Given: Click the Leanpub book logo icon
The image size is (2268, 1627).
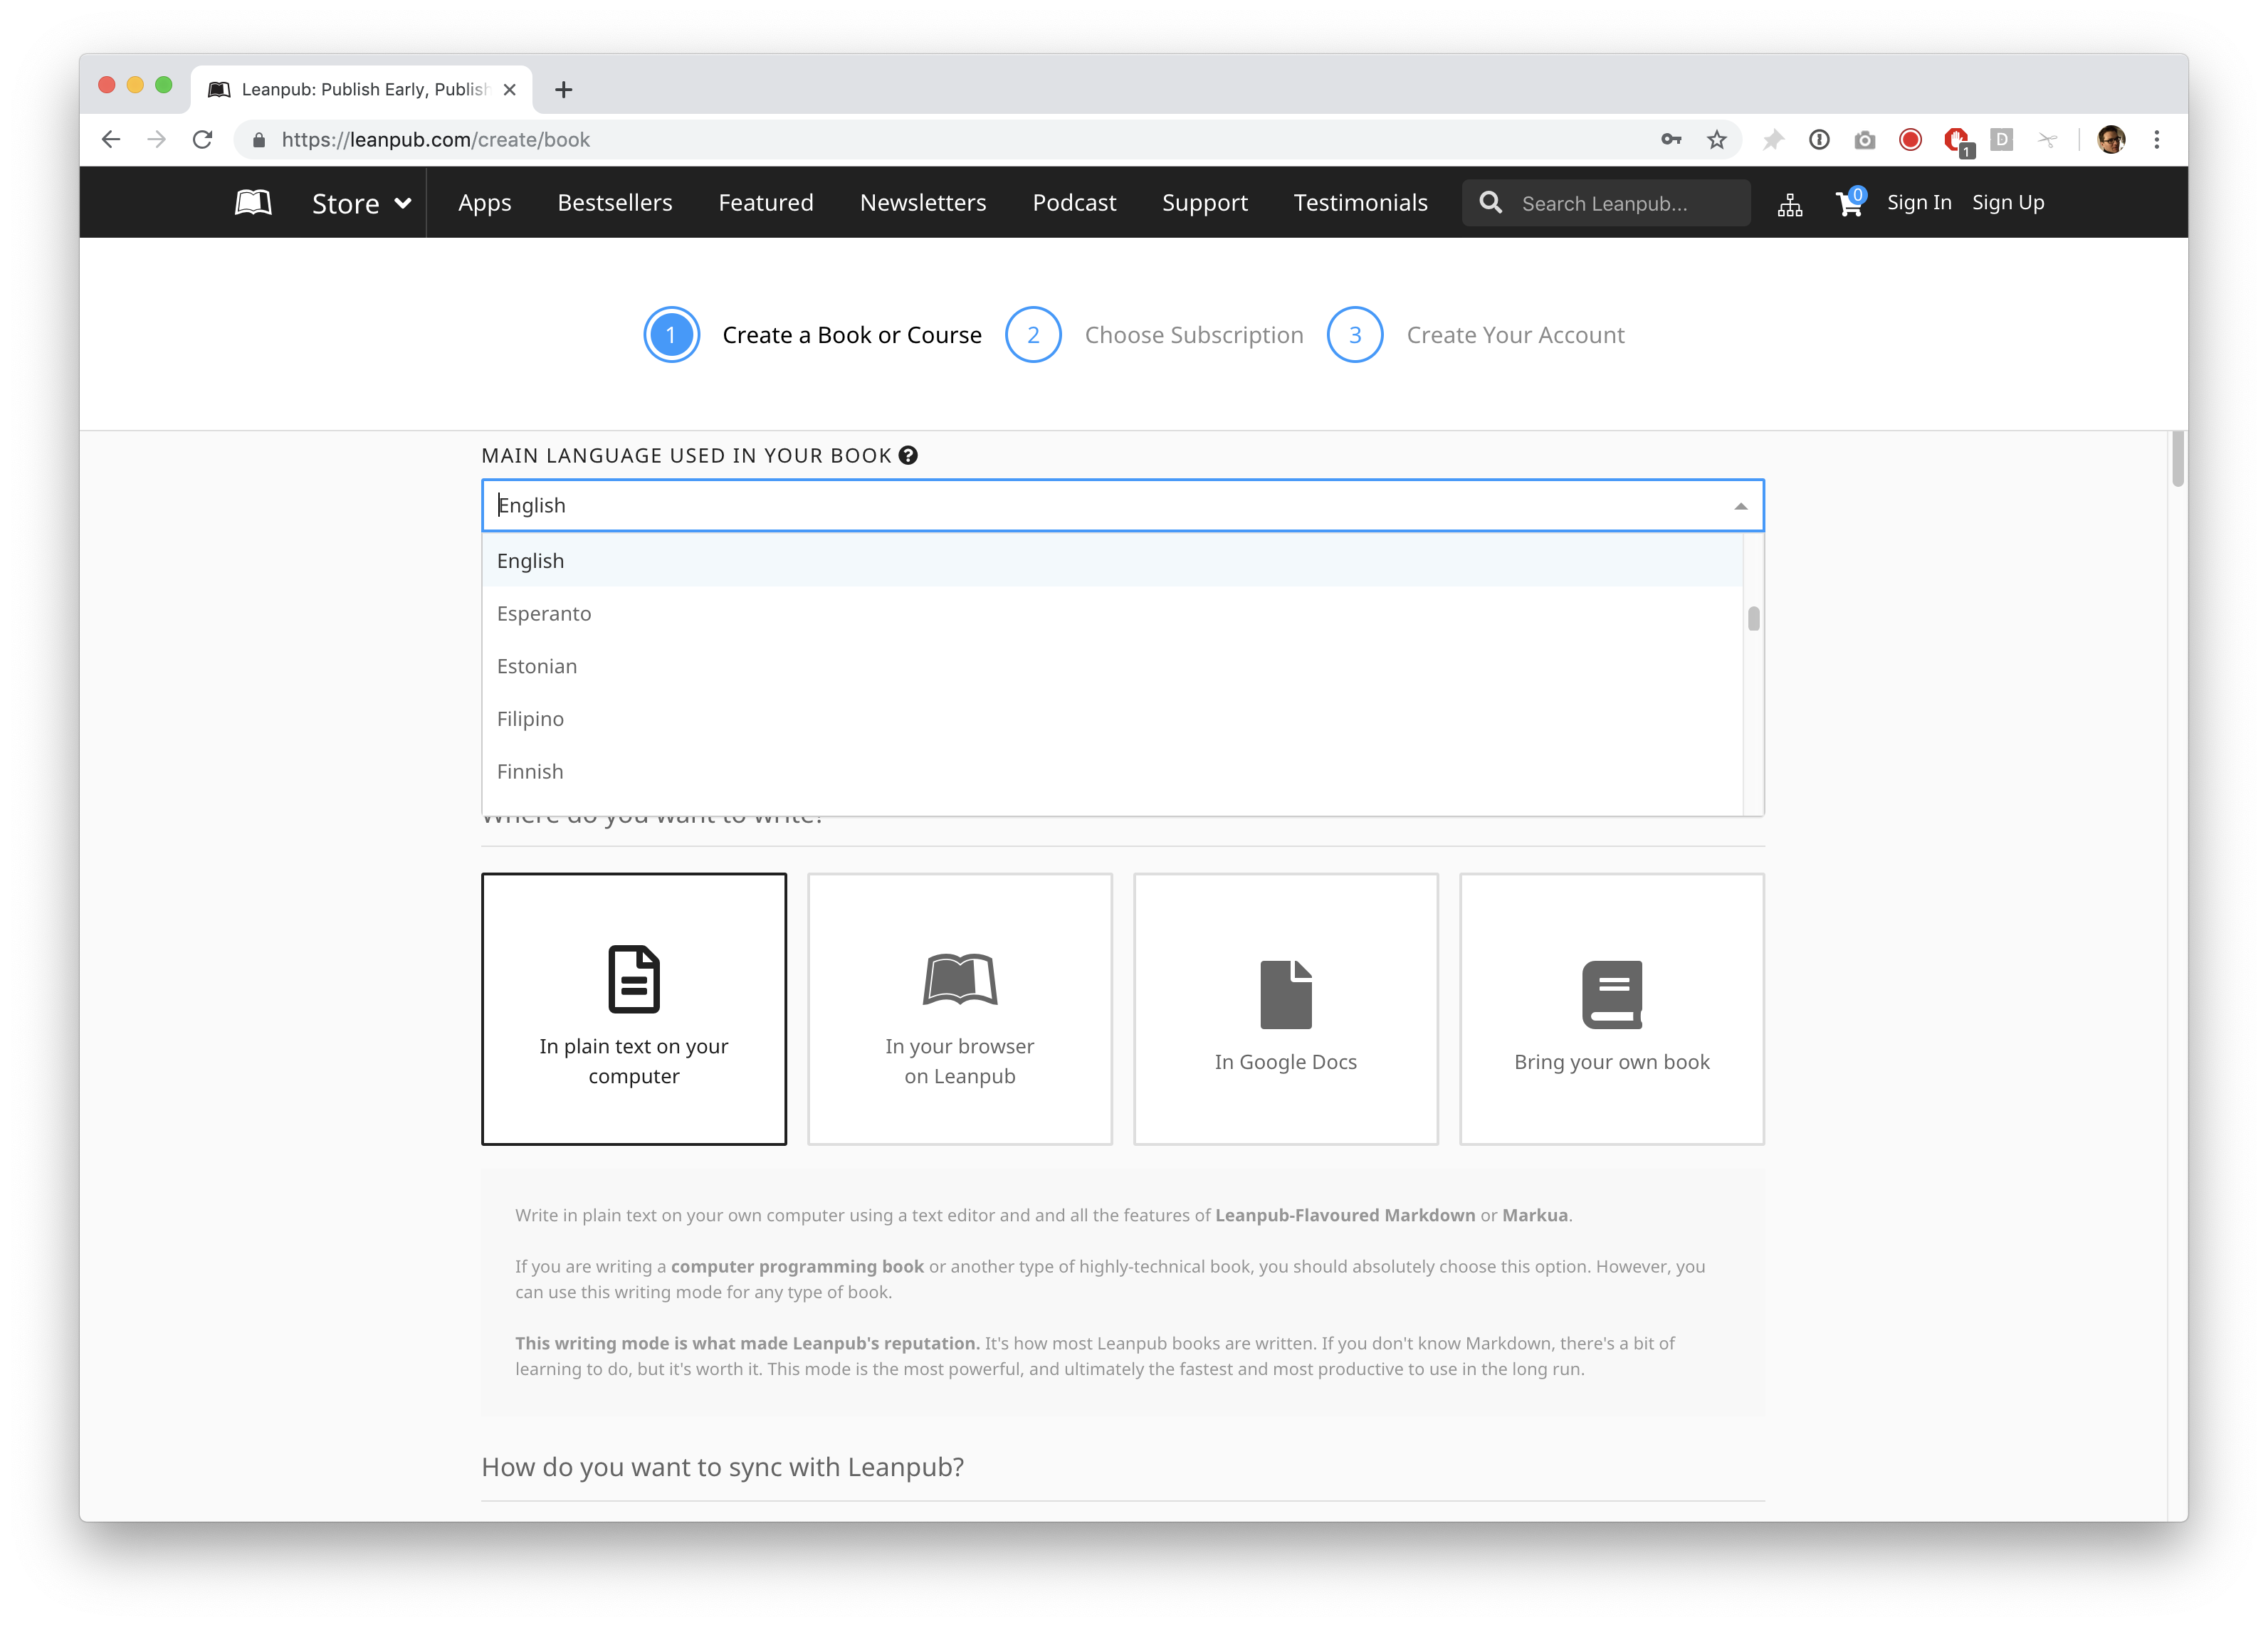Looking at the screenshot, I should pos(253,203).
